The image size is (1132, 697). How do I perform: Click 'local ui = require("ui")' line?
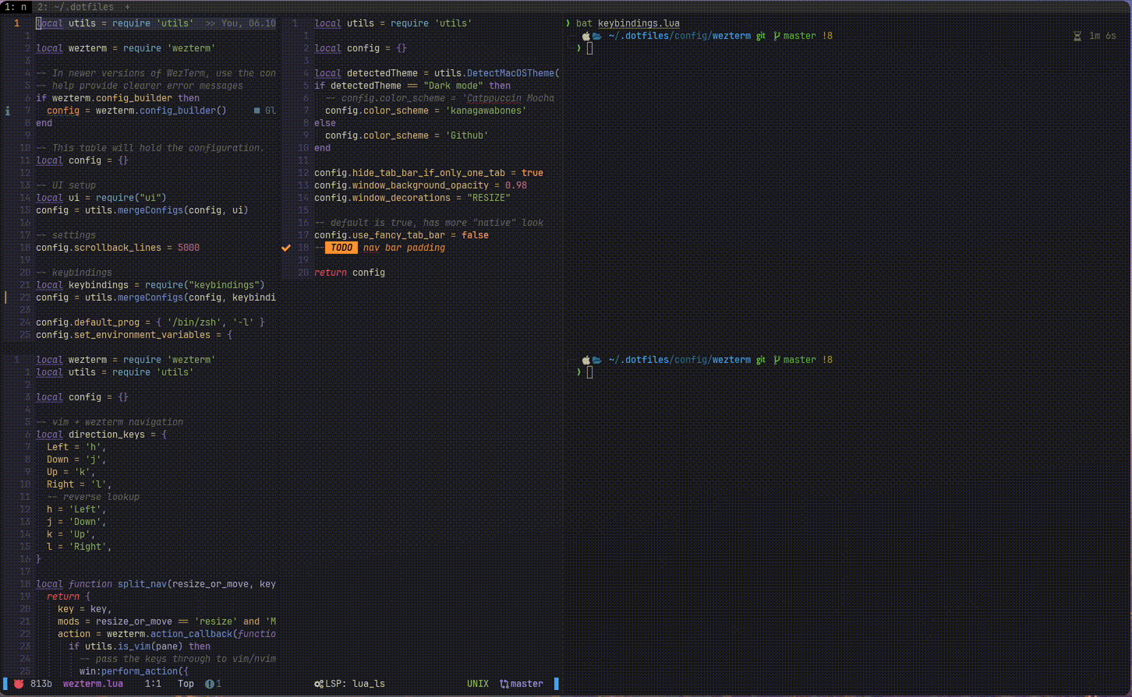pos(101,198)
